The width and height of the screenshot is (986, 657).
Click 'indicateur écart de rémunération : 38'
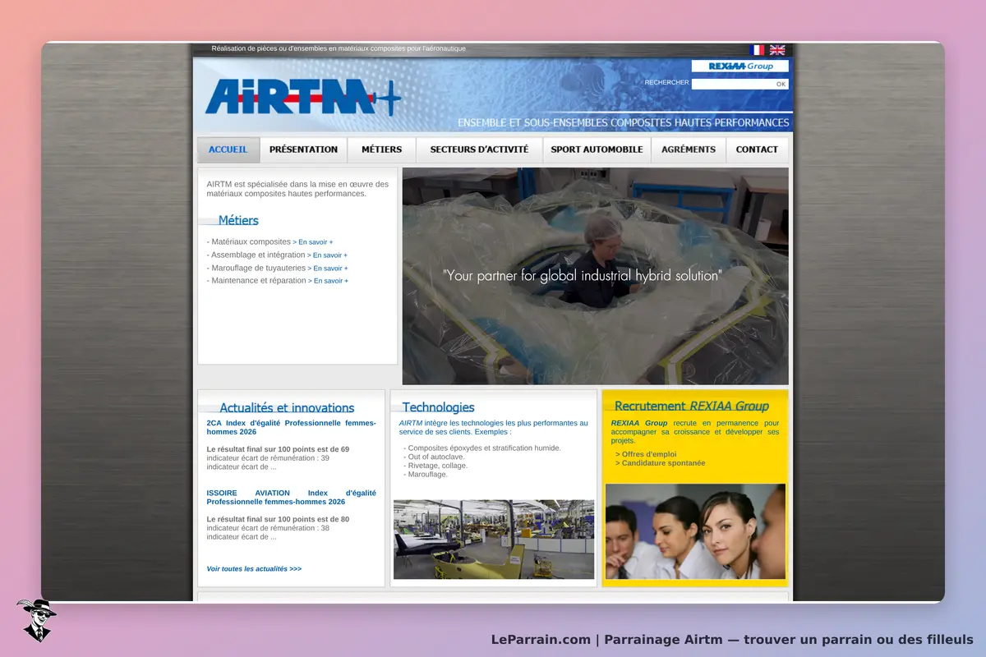pyautogui.click(x=268, y=528)
